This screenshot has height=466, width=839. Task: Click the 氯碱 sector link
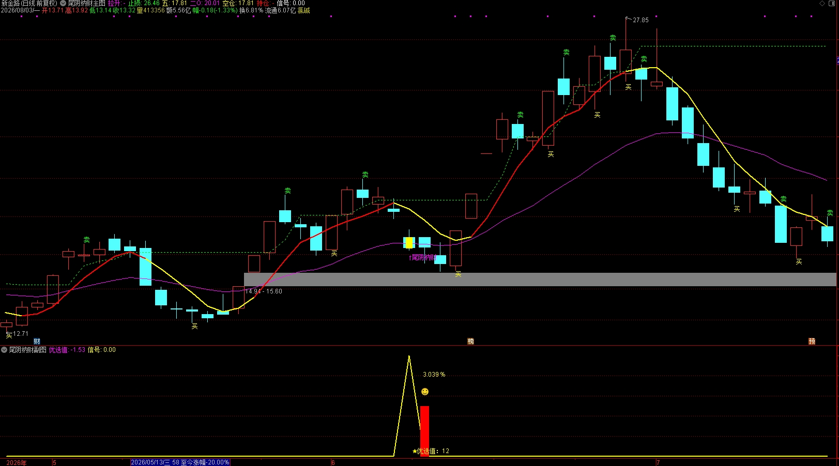[x=303, y=10]
